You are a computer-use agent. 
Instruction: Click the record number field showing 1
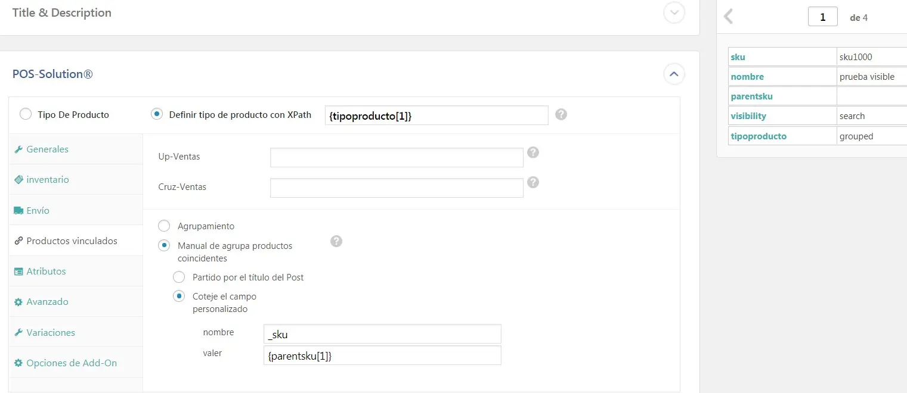click(822, 17)
